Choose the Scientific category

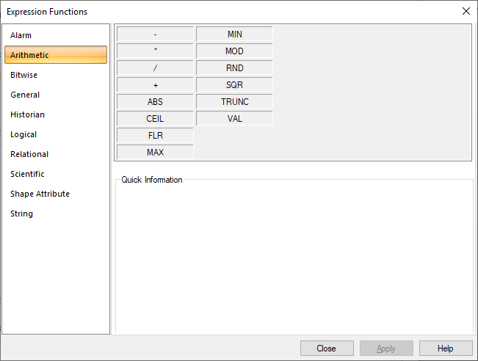pyautogui.click(x=56, y=174)
